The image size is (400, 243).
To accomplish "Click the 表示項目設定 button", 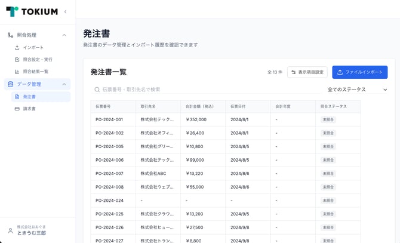I will click(307, 72).
